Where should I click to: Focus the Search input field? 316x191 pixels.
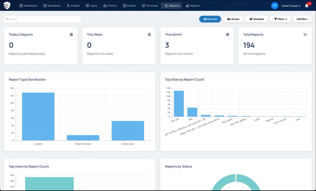(44, 19)
